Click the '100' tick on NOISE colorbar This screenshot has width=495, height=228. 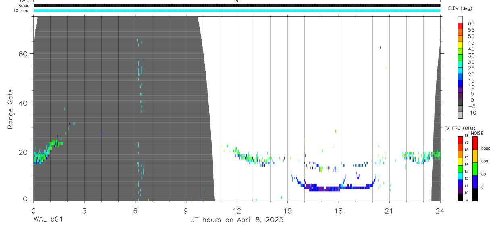click(483, 175)
